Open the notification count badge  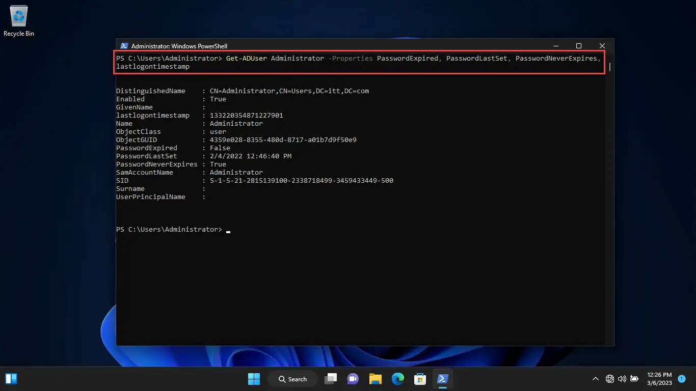(x=682, y=379)
